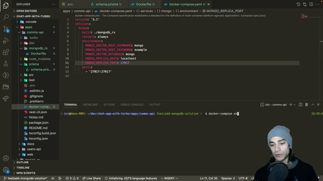Image resolution: width=323 pixels, height=181 pixels.
Task: Open the Run and Debug view
Action: tap(6, 40)
